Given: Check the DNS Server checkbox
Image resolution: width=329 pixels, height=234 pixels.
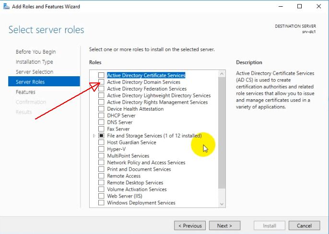Looking at the screenshot, I should (x=101, y=122).
